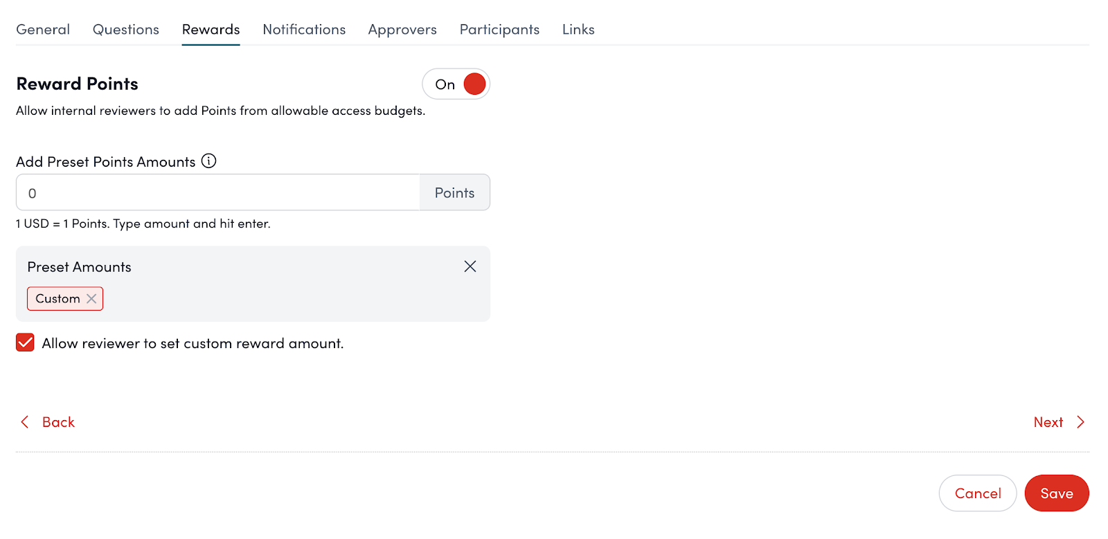The width and height of the screenshot is (1108, 539).
Task: Switch to the Participants tab
Action: (x=499, y=30)
